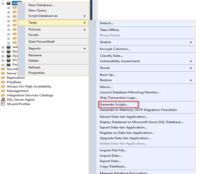The width and height of the screenshot is (199, 174).
Task: Open the Stretch submenu arrow
Action: pos(191,42)
